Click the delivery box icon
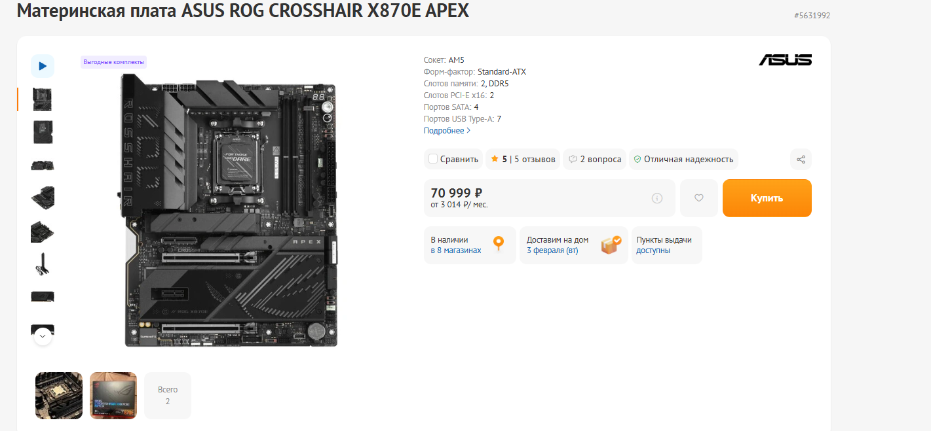This screenshot has height=431, width=931. tap(611, 245)
